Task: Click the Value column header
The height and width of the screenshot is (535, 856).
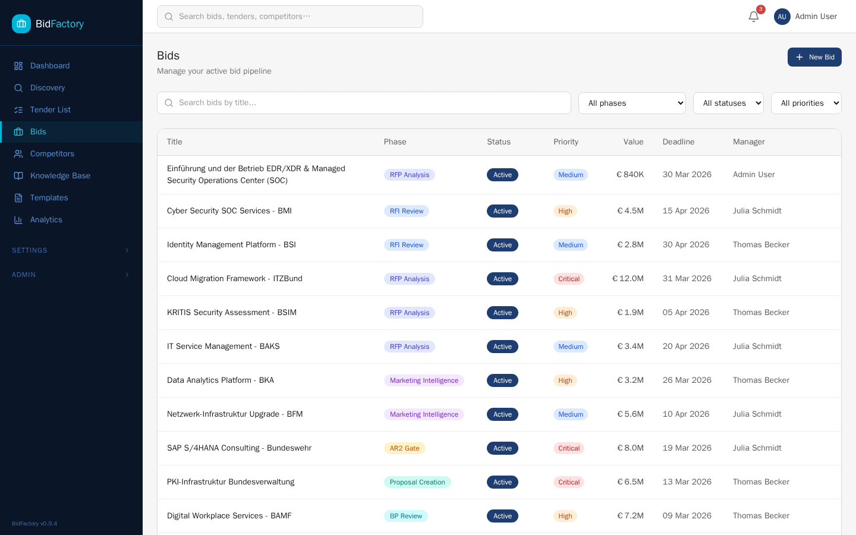Action: coord(633,142)
